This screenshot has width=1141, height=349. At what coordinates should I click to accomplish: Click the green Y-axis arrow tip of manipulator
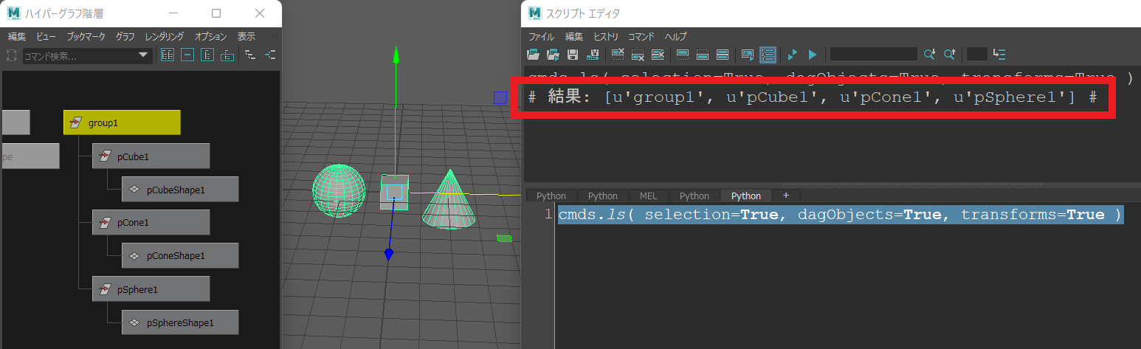tap(396, 54)
